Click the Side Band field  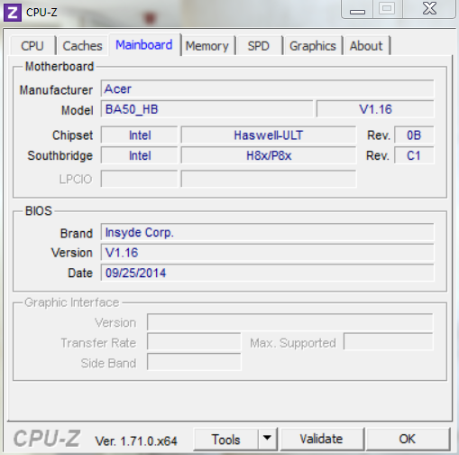point(194,362)
